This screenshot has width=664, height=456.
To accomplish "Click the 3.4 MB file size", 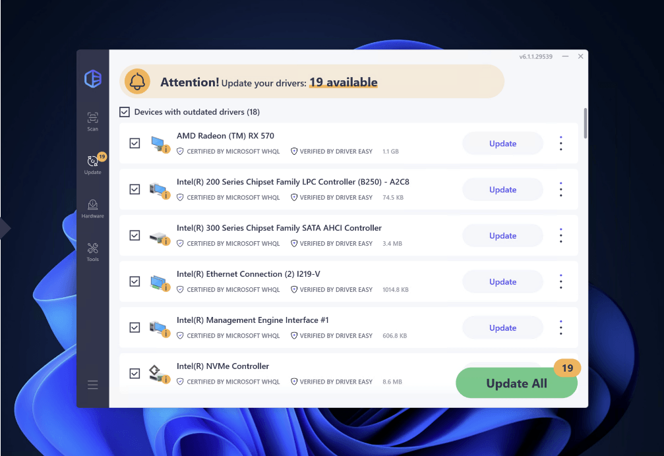I will click(x=392, y=244).
